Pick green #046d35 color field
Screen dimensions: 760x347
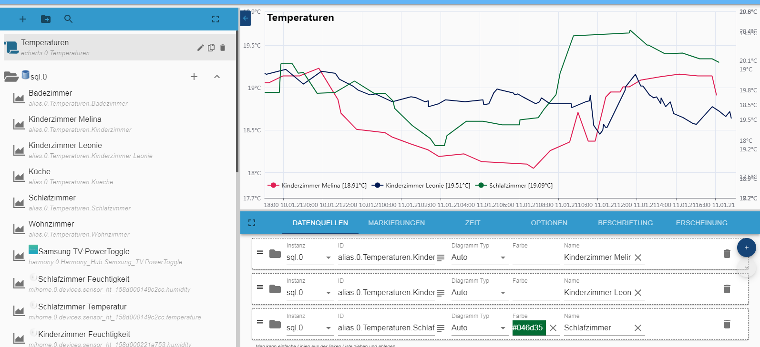tap(529, 328)
